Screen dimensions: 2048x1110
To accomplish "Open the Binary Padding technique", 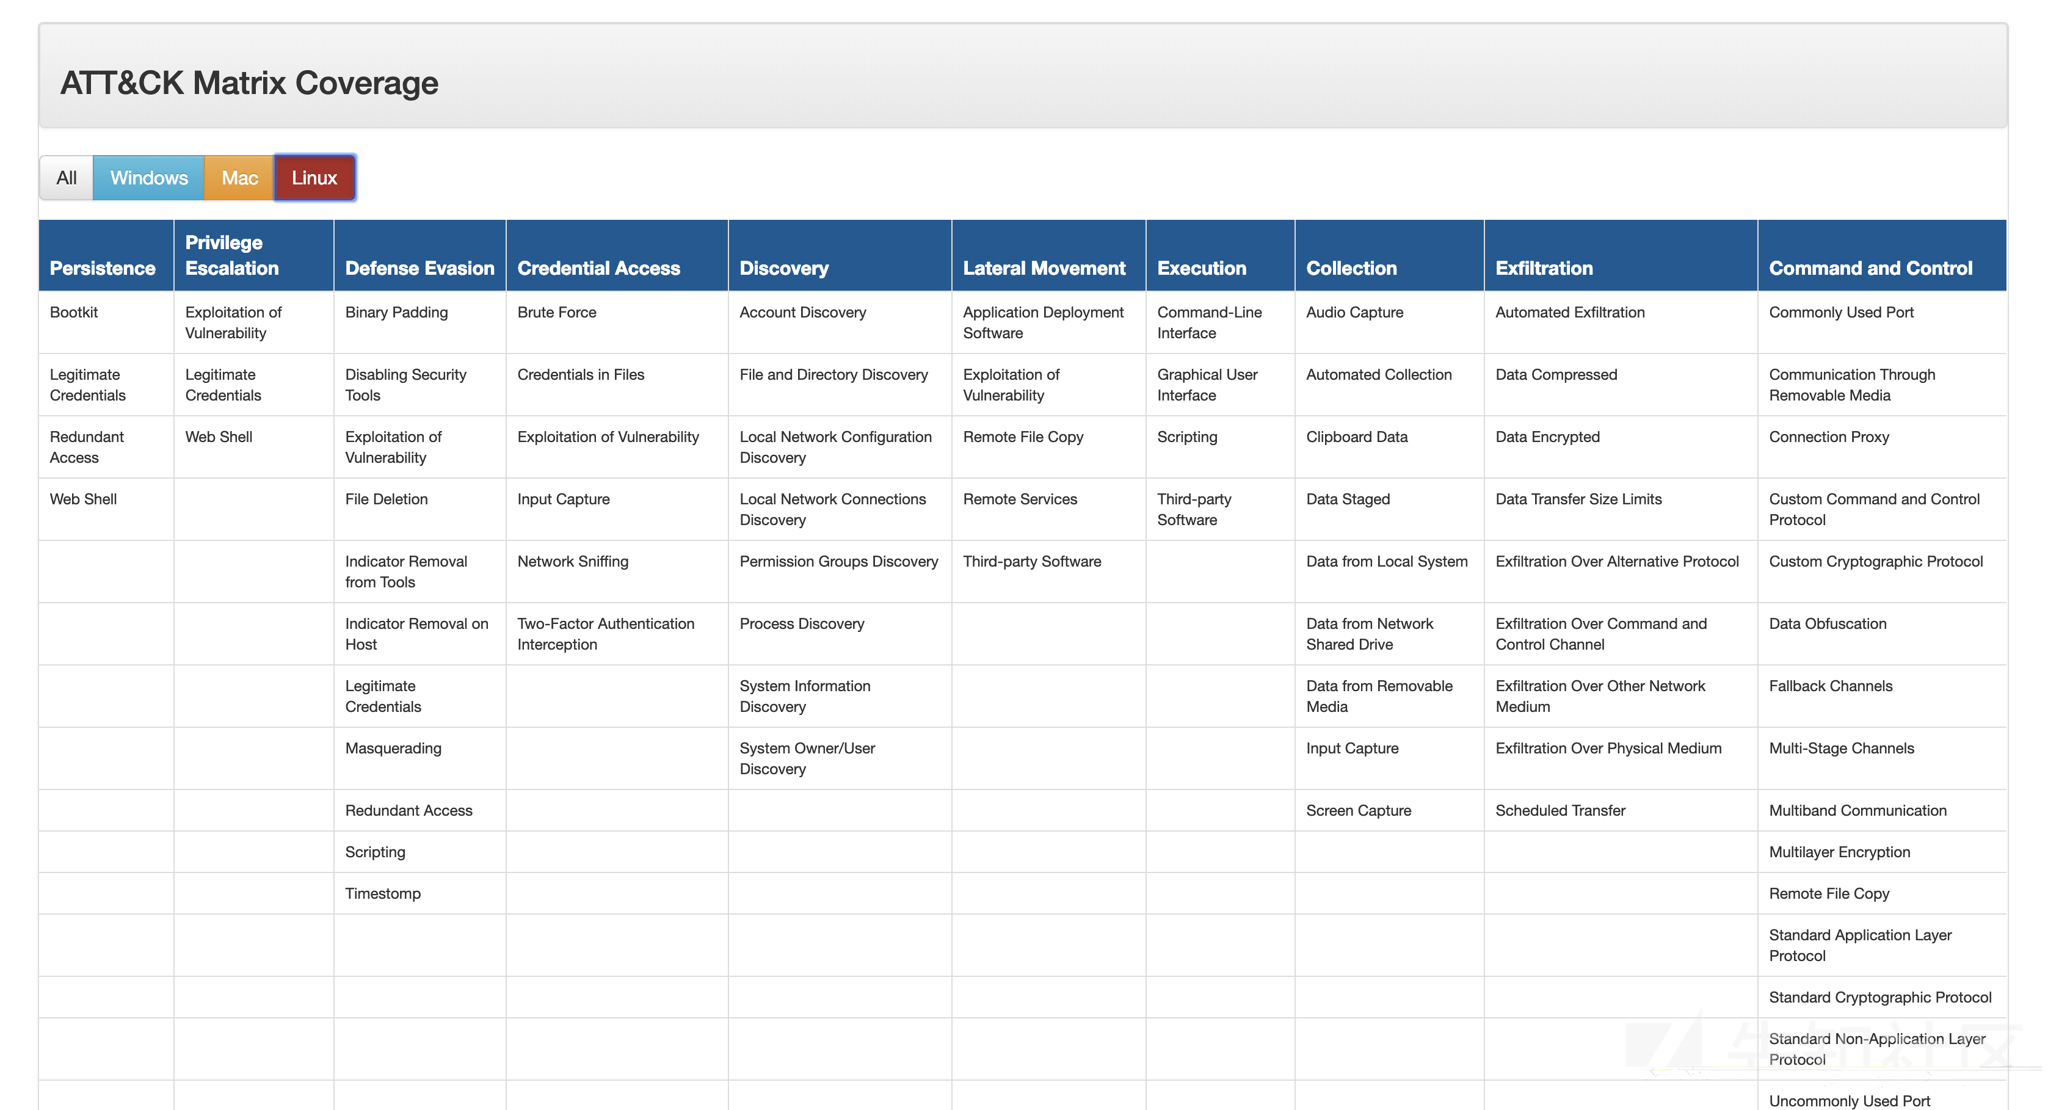I will (x=397, y=313).
